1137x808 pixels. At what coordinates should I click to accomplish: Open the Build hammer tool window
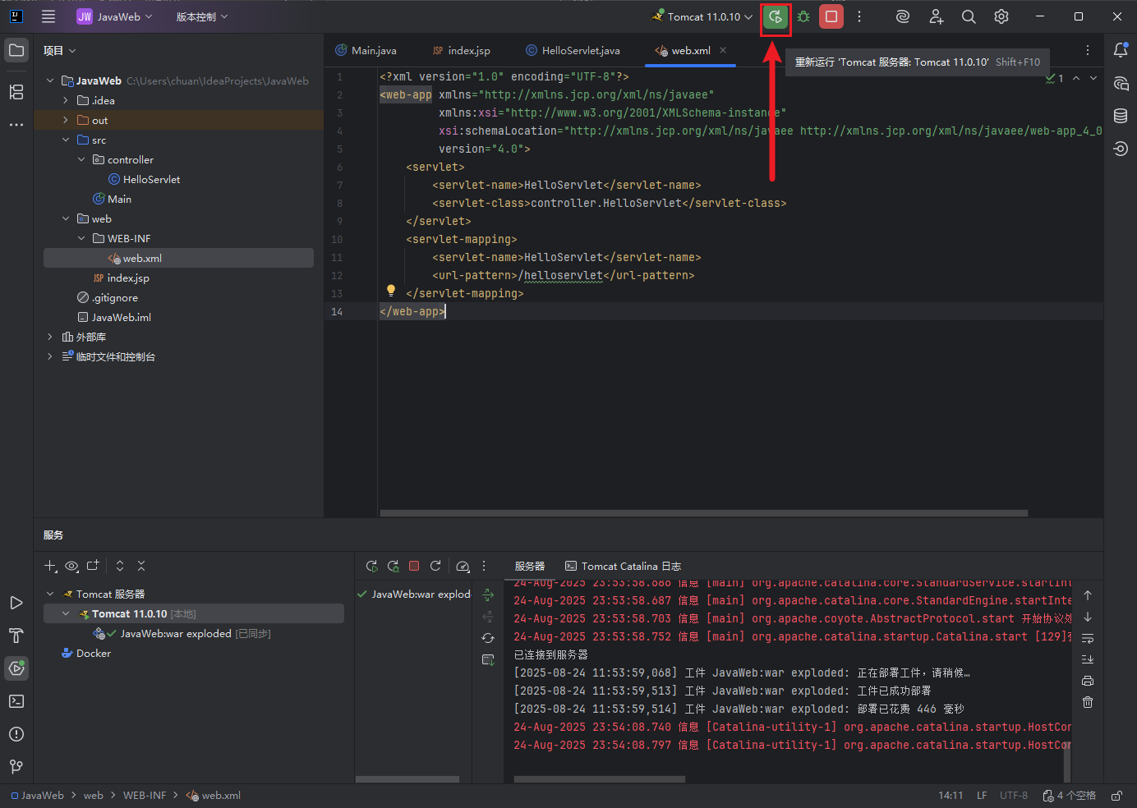tap(16, 636)
